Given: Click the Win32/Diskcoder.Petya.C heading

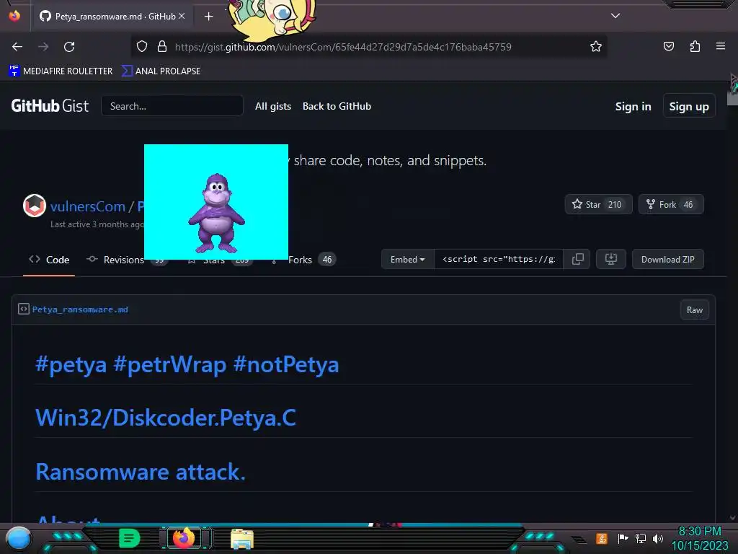Looking at the screenshot, I should click(166, 418).
